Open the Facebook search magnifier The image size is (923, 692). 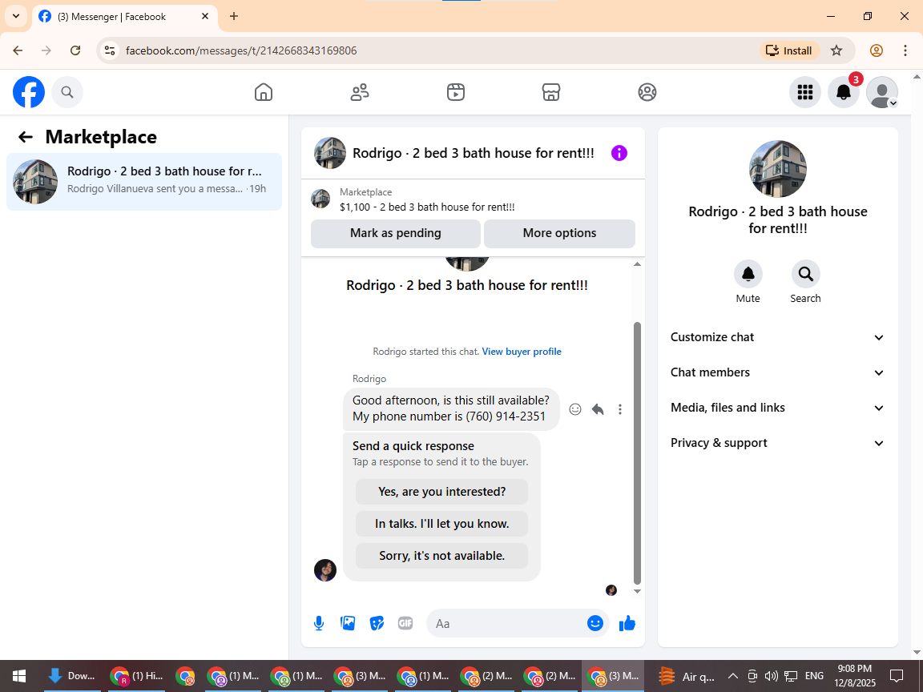pos(67,92)
